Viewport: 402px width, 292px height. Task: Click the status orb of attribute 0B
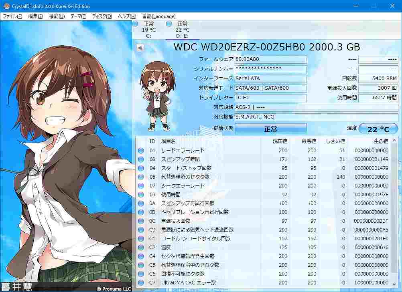pos(141,212)
